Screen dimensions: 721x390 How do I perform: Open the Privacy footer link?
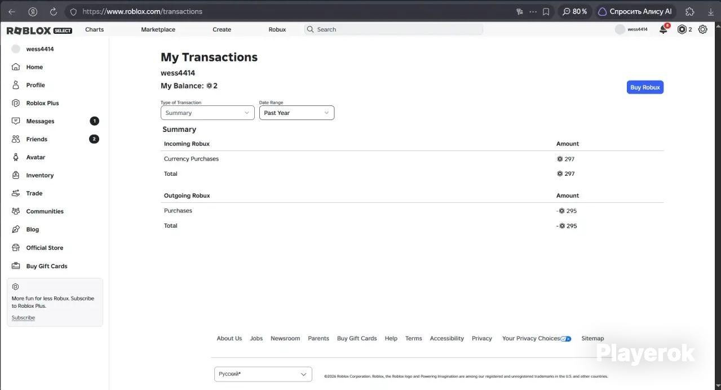pyautogui.click(x=482, y=339)
